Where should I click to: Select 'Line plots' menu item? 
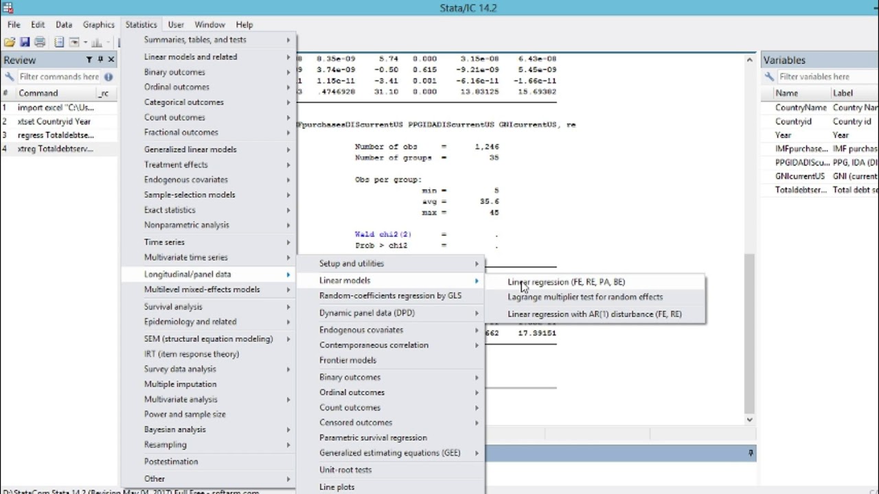click(391, 487)
